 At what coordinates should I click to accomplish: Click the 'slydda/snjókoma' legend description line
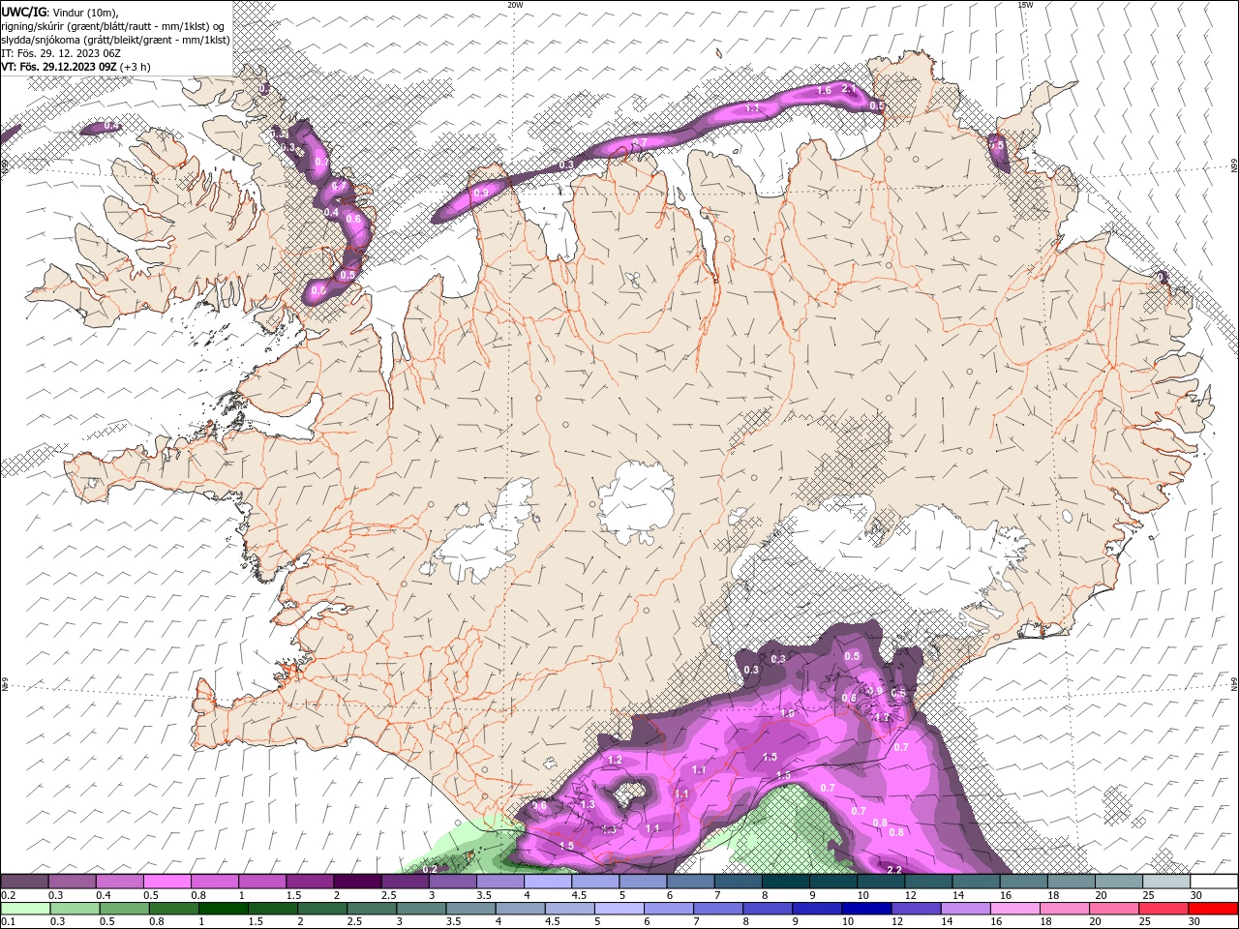pyautogui.click(x=115, y=39)
